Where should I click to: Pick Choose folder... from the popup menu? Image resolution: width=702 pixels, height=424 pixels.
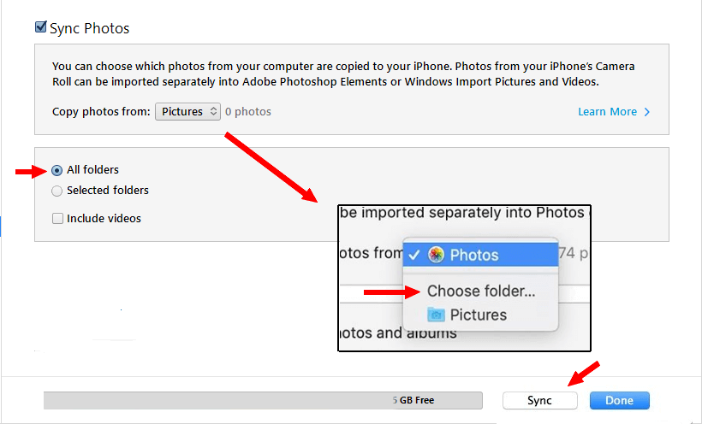tap(480, 291)
